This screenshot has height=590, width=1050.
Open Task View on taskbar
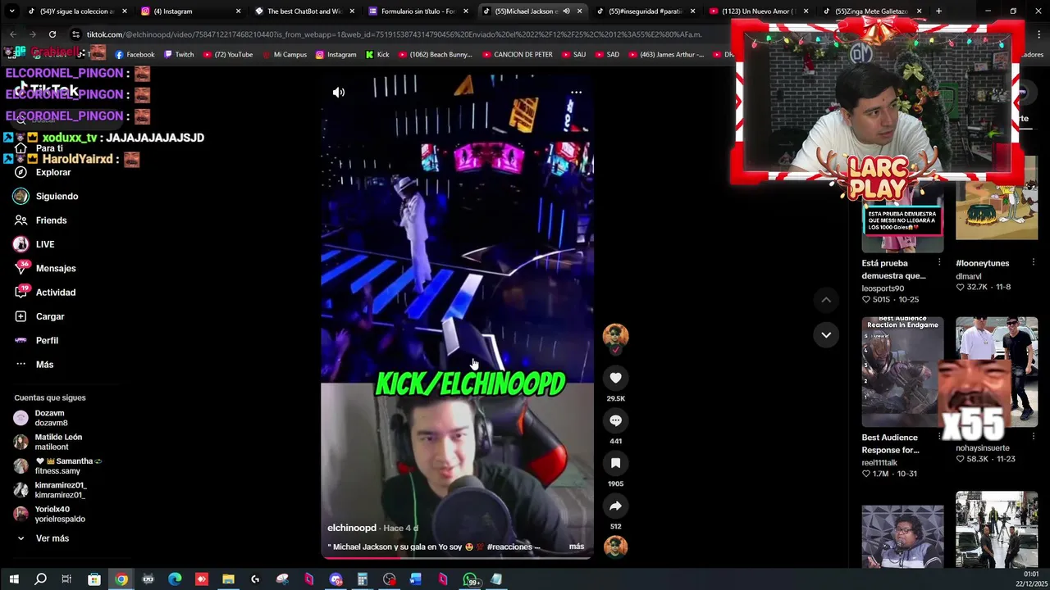coord(66,579)
